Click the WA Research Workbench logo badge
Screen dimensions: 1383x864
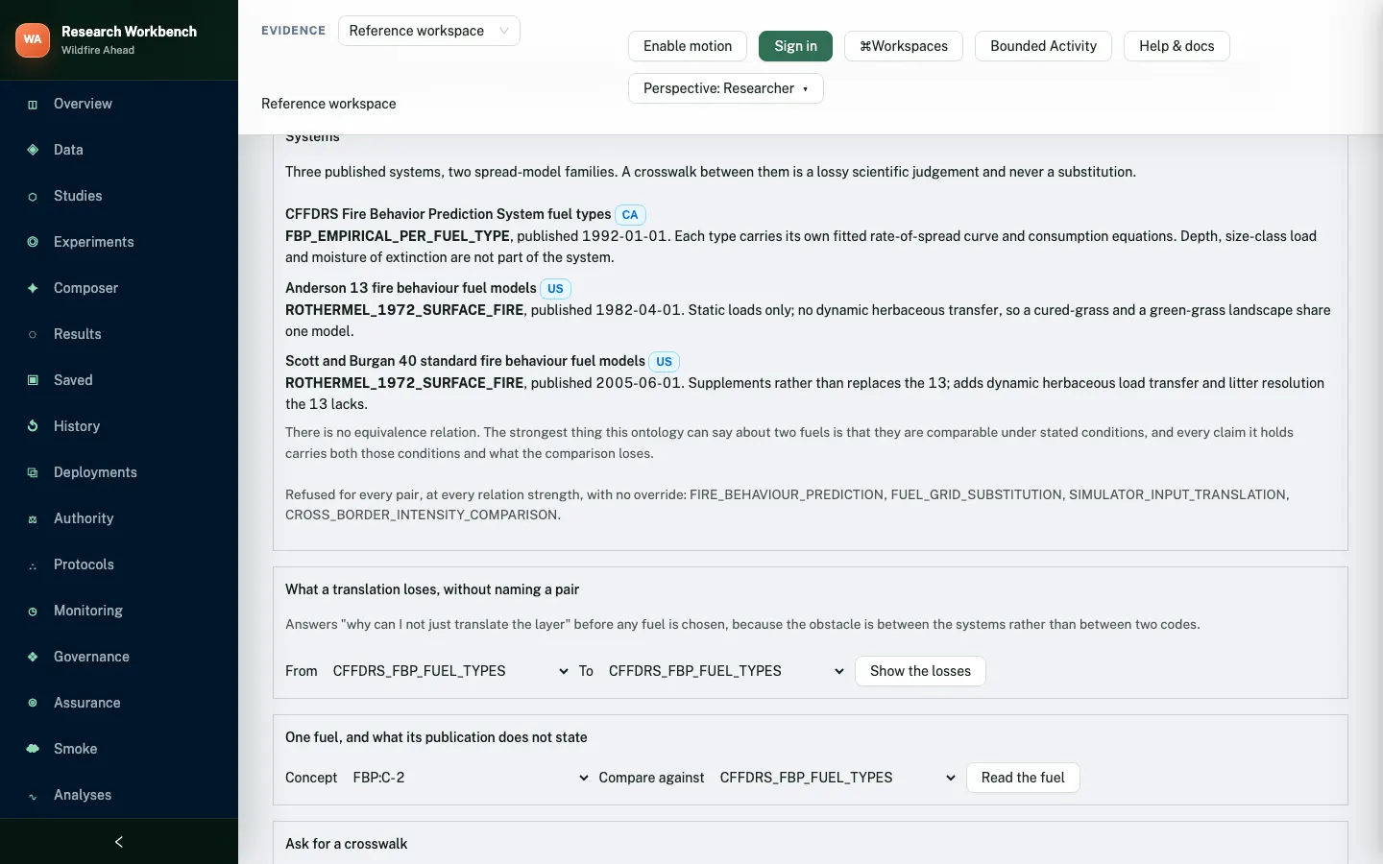(x=33, y=39)
